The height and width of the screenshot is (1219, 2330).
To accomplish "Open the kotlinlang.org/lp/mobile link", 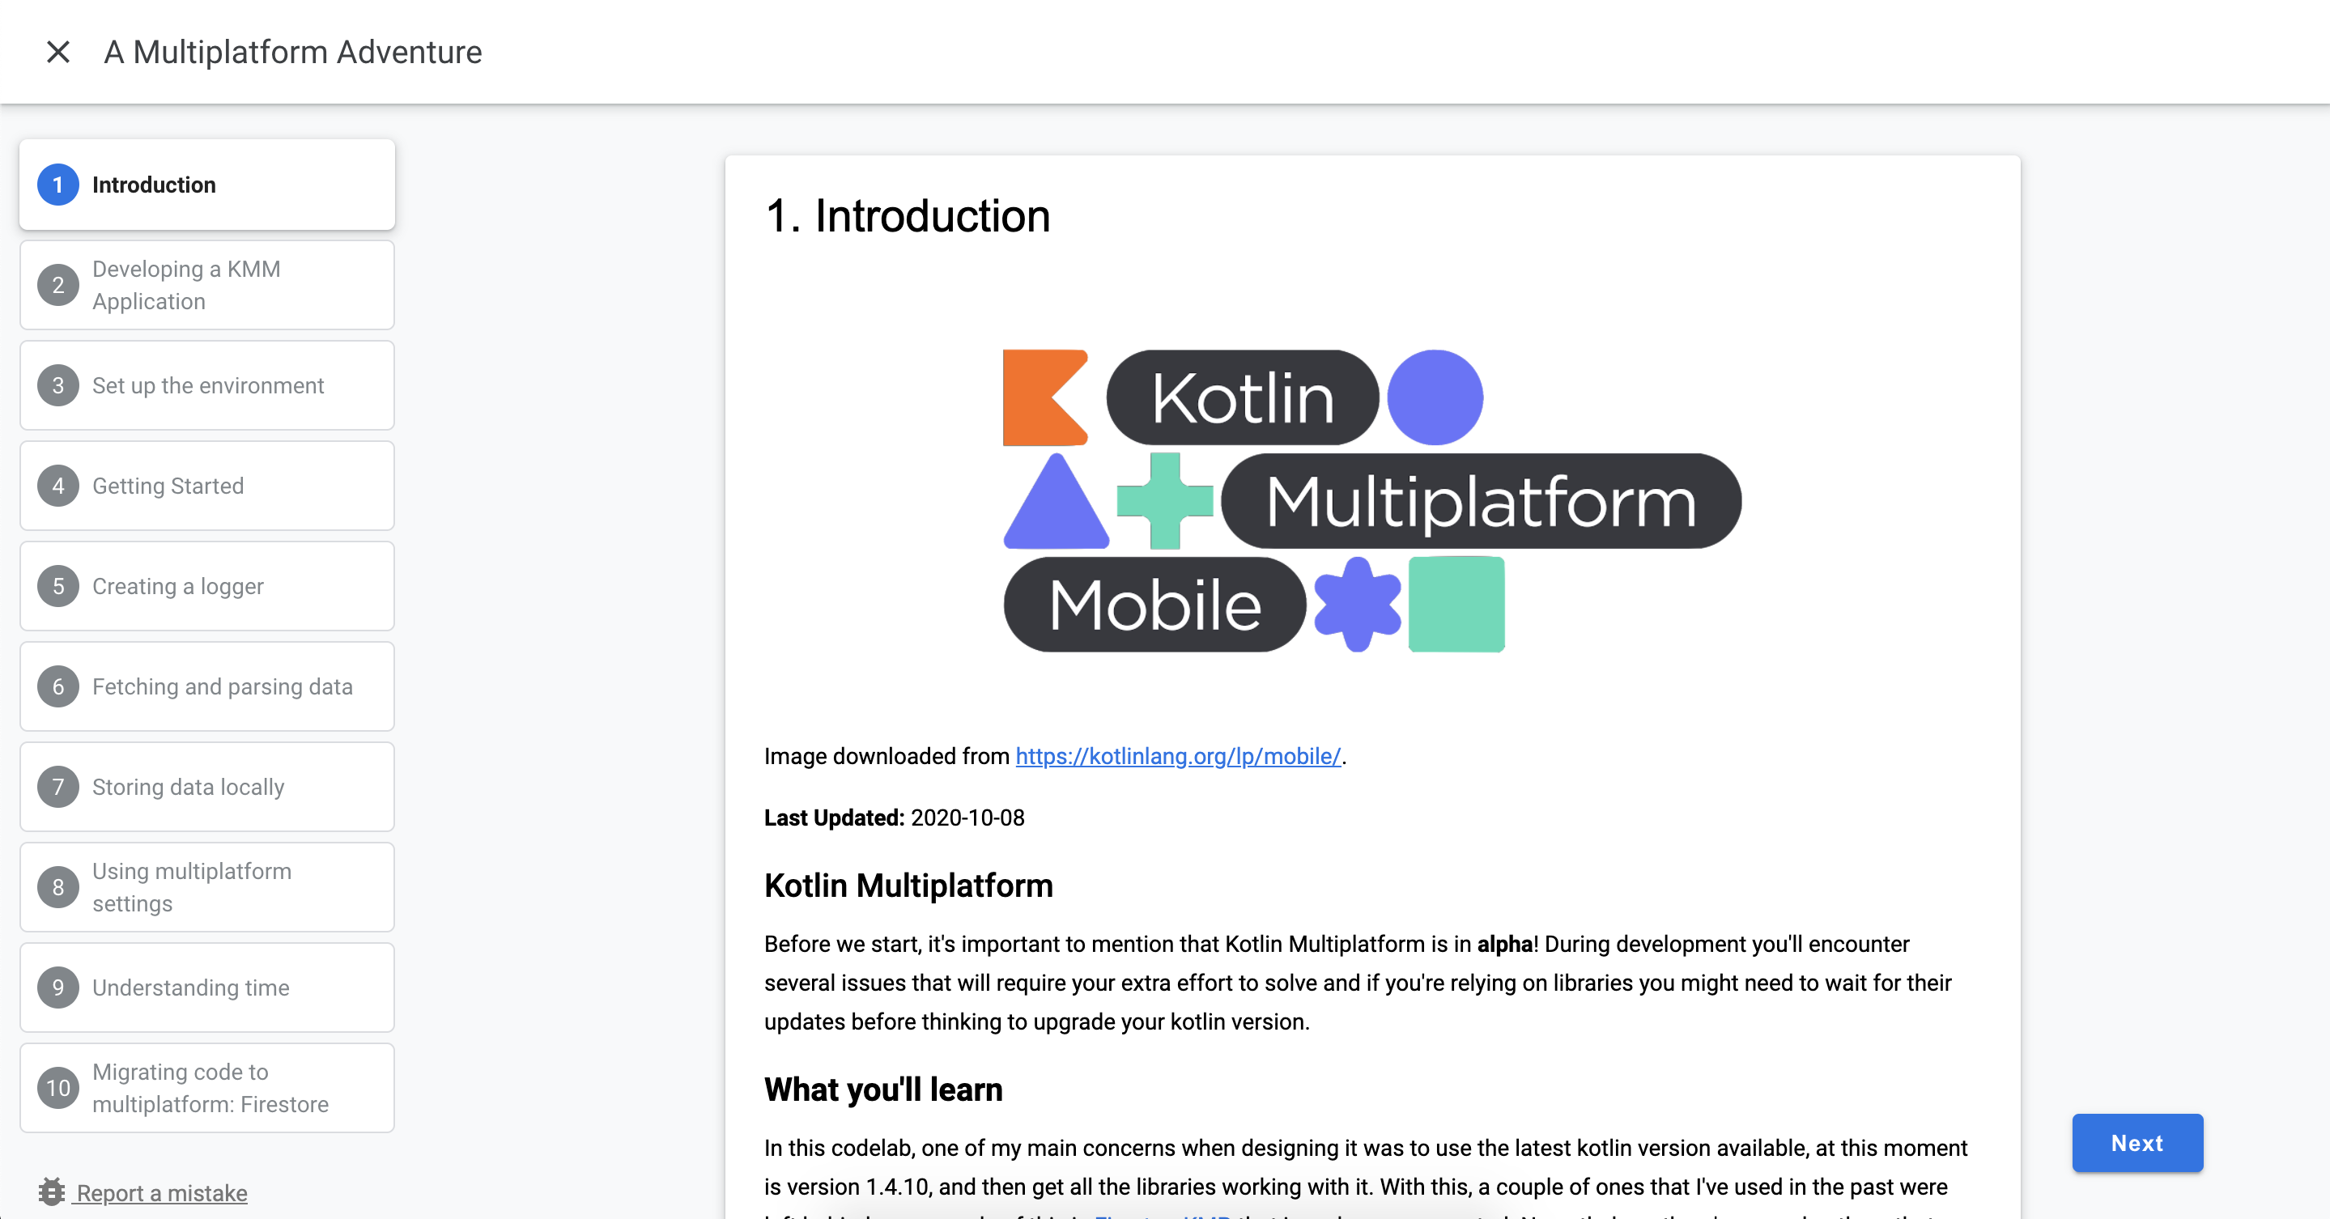I will click(1178, 756).
